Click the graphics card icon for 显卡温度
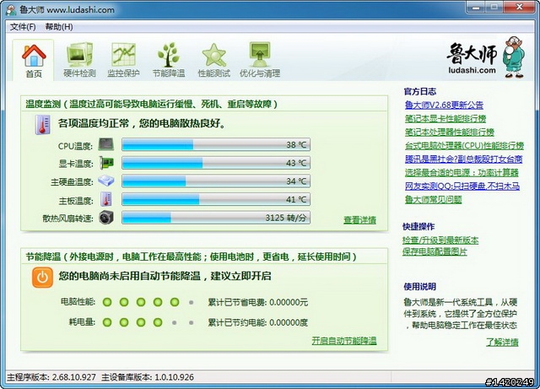The image size is (540, 389). coord(106,163)
